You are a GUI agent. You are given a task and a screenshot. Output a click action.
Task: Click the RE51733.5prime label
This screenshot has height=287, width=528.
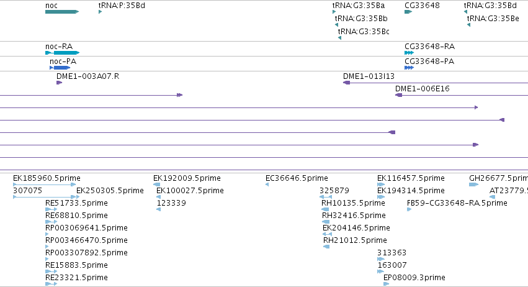[x=76, y=203]
